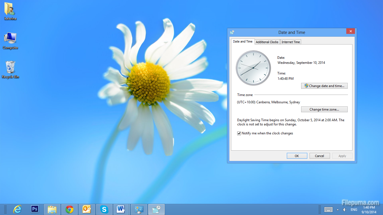Switch to Google Chrome on taskbar
The width and height of the screenshot is (383, 215).
(x=70, y=209)
